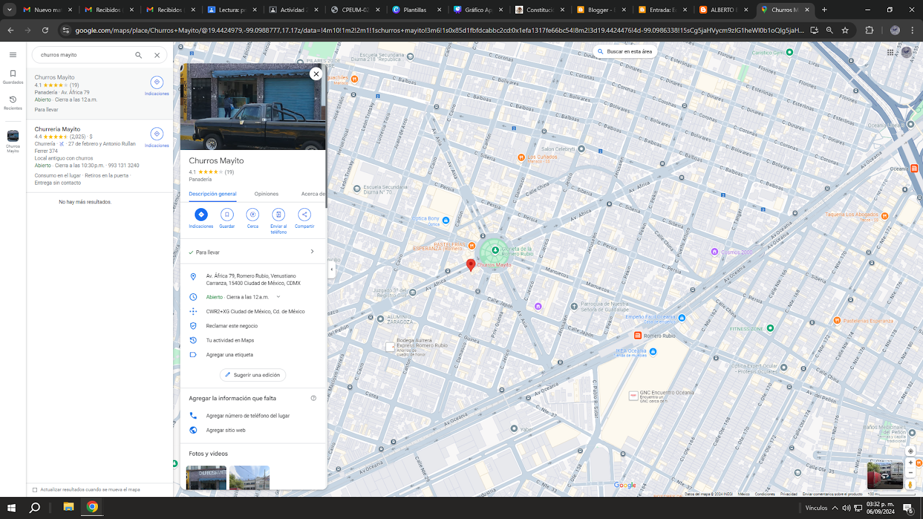Open the Windows Start menu

click(11, 508)
